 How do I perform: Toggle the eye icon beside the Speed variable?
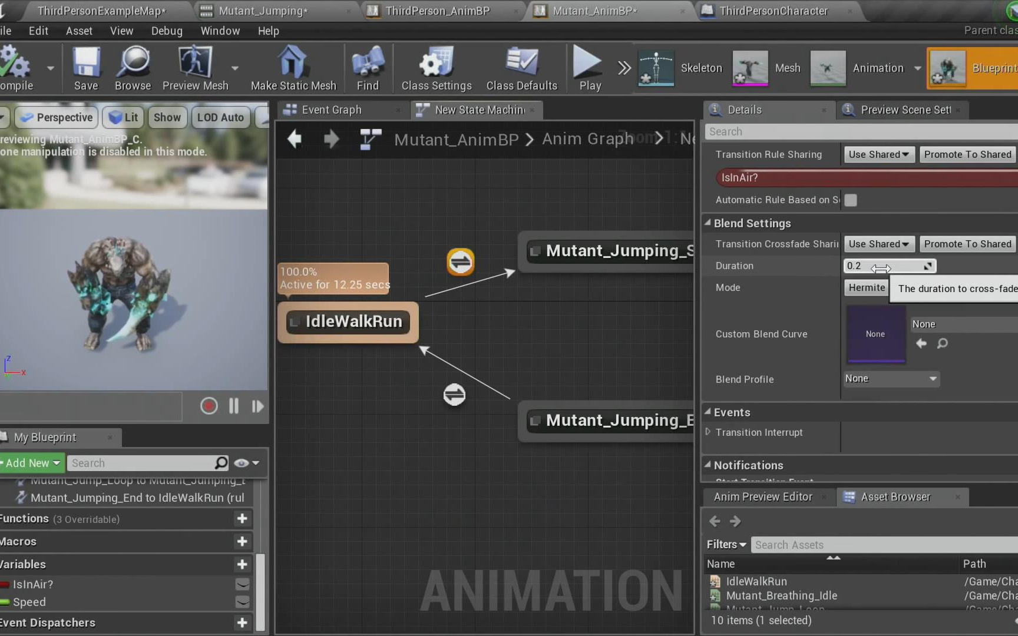pos(242,602)
